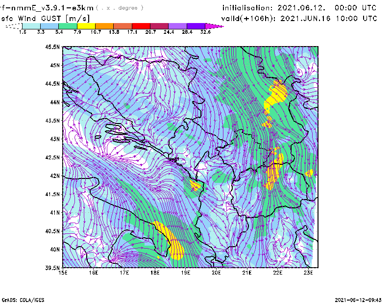Click the "44N" latitude label

55,102
